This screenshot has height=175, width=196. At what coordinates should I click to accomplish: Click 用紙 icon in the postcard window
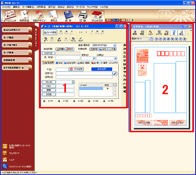[142, 33]
